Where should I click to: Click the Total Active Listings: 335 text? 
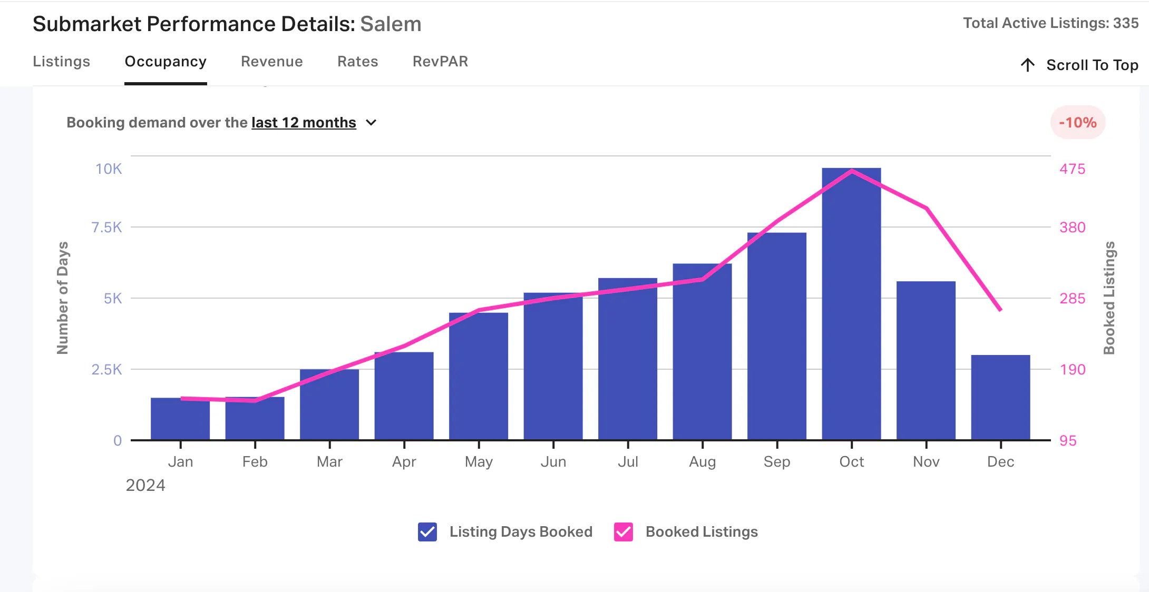1051,23
